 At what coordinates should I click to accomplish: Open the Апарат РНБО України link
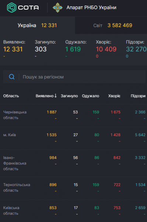(x=91, y=7)
